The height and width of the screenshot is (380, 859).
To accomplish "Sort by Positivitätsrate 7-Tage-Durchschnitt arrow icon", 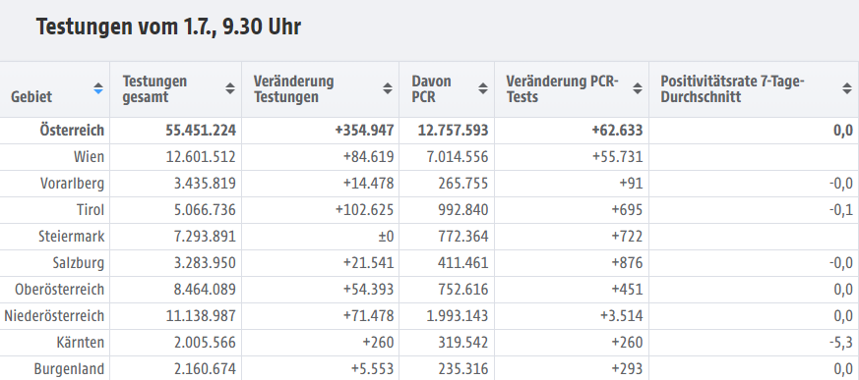I will (x=847, y=88).
